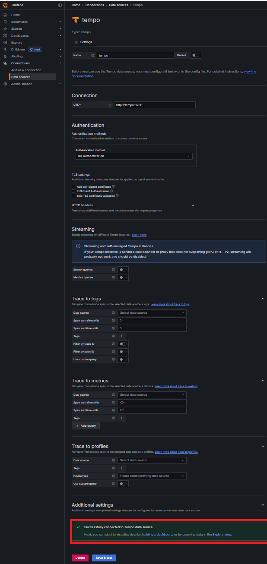Check TLS Client Authentication
This screenshot has height=564, width=267.
click(x=73, y=191)
